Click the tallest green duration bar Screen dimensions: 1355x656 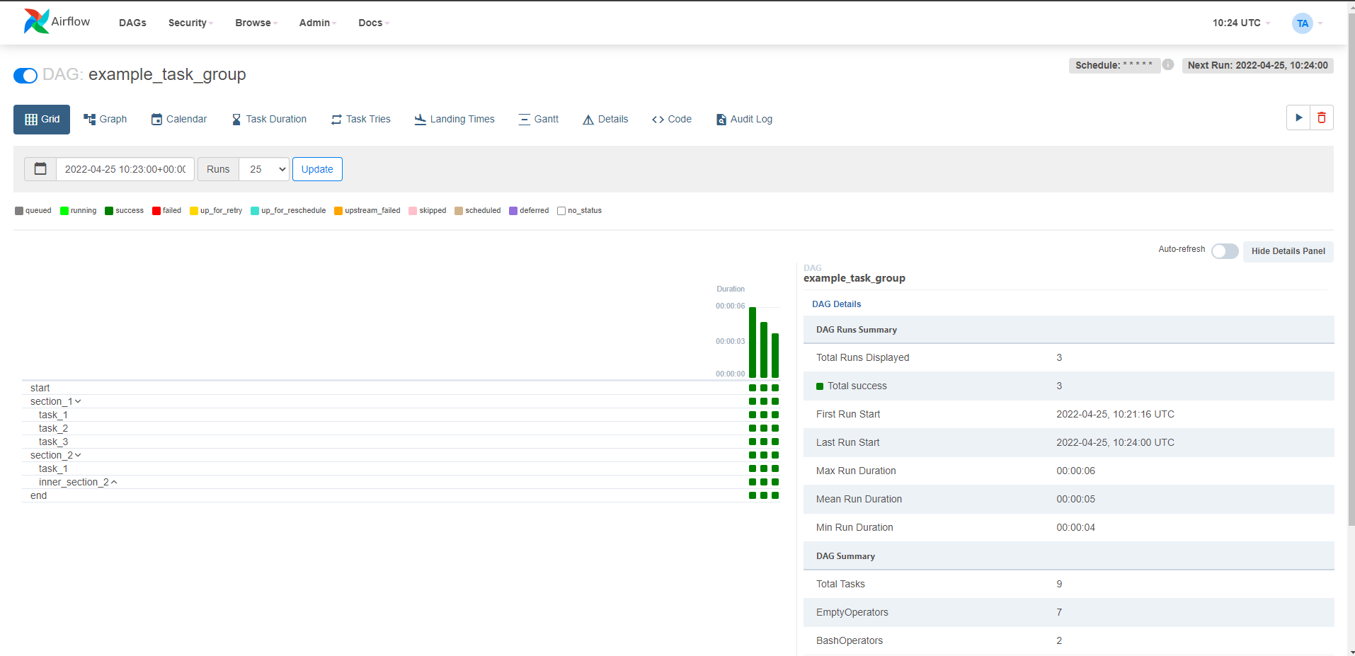click(753, 343)
